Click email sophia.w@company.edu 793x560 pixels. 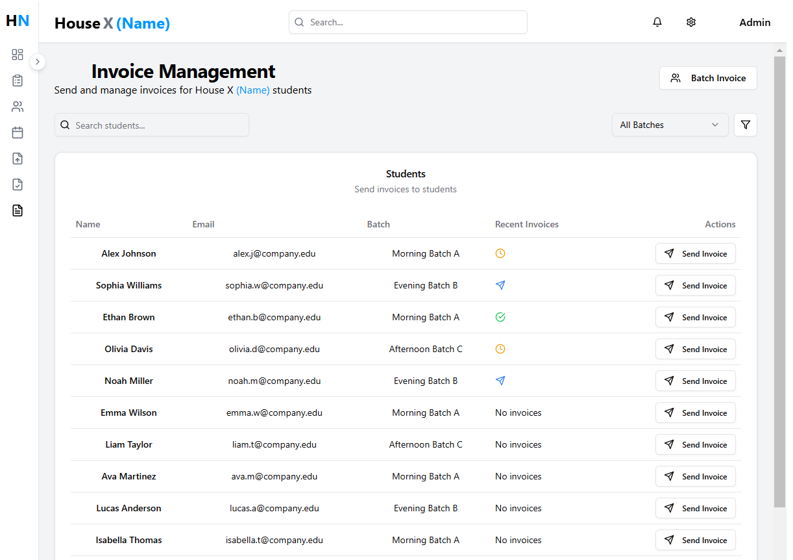point(274,285)
